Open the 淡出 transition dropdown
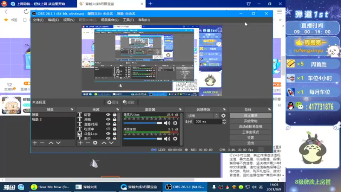This screenshot has height=192, width=341. point(202,116)
